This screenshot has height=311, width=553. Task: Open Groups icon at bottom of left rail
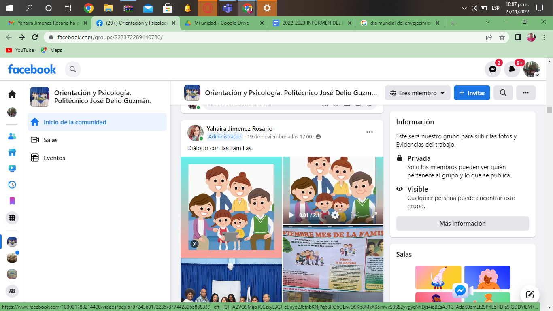click(12, 291)
